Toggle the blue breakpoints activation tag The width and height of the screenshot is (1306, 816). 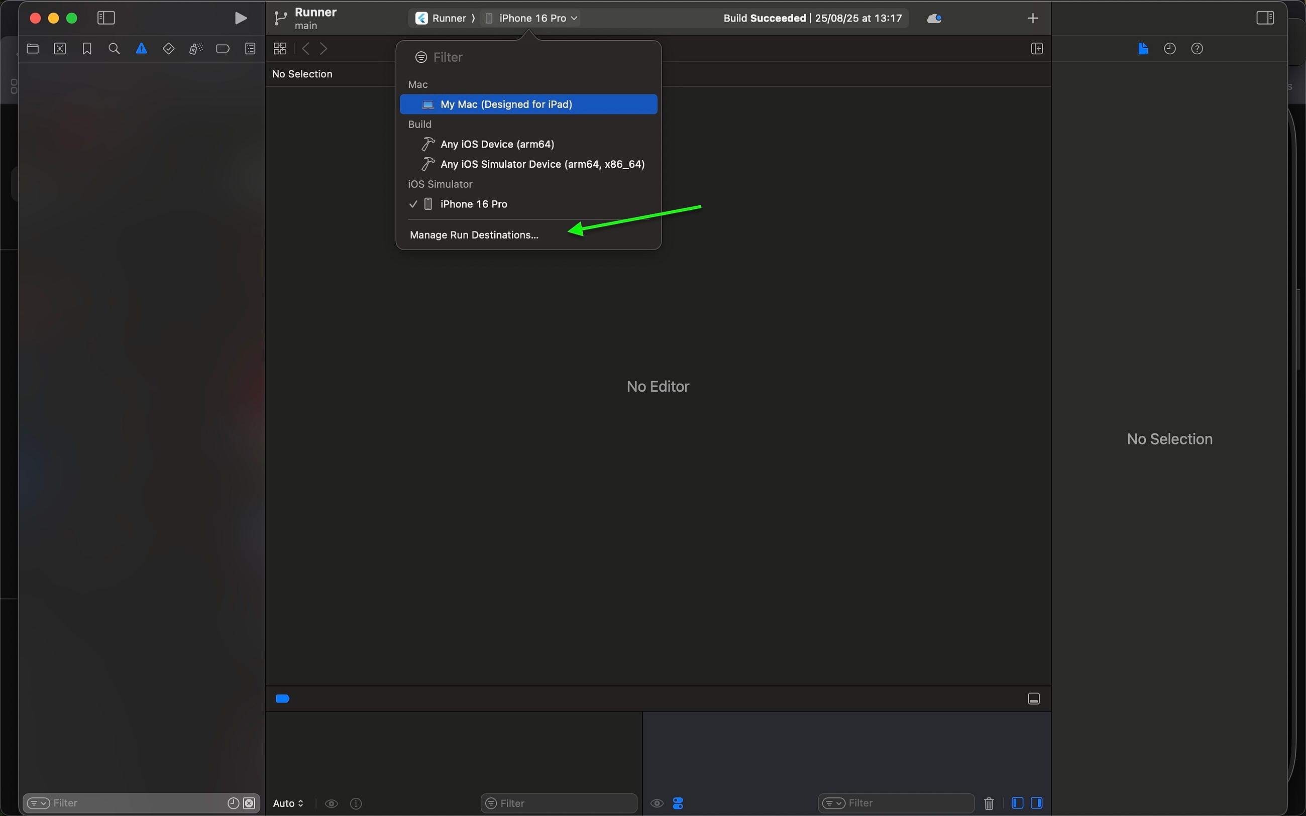click(x=283, y=699)
